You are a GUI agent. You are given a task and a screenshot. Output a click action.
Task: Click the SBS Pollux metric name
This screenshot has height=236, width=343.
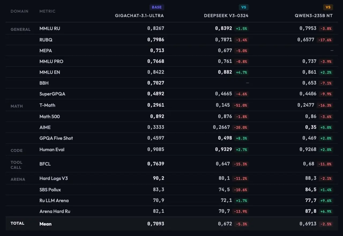[50, 190]
